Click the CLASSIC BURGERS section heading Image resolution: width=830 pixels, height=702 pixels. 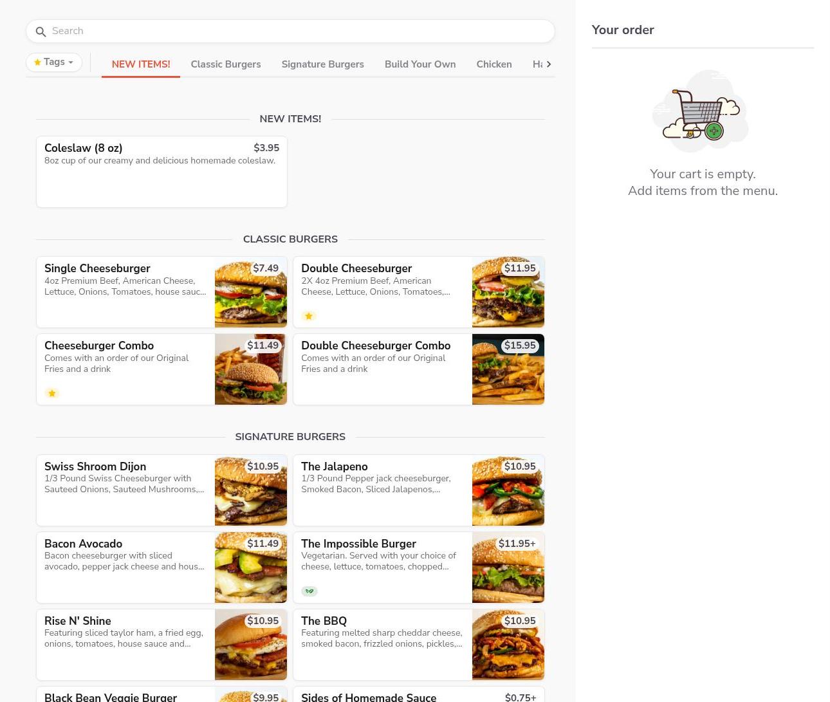point(290,239)
